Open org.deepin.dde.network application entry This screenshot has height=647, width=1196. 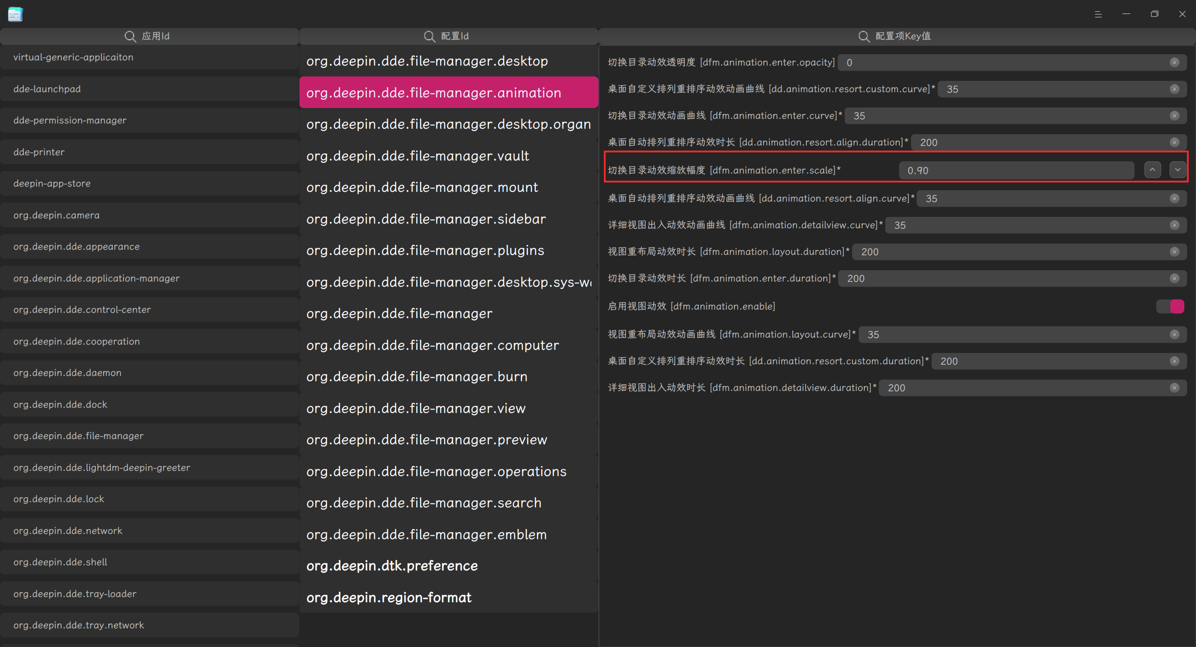pyautogui.click(x=149, y=531)
